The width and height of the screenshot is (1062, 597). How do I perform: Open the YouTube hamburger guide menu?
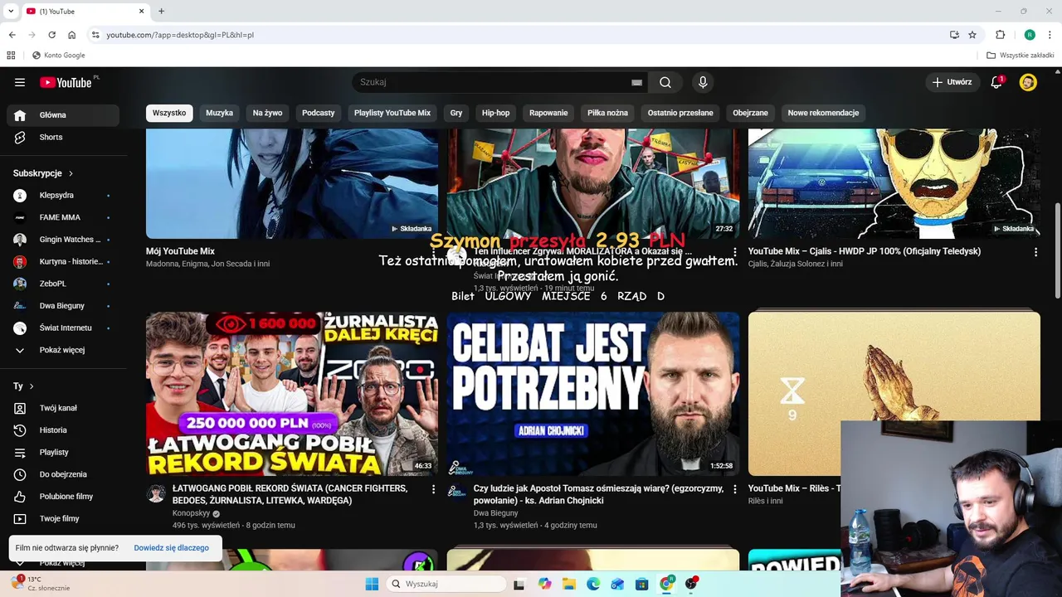click(20, 82)
